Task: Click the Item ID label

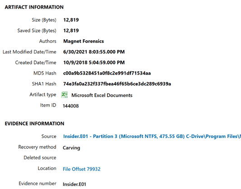Action: [48, 105]
